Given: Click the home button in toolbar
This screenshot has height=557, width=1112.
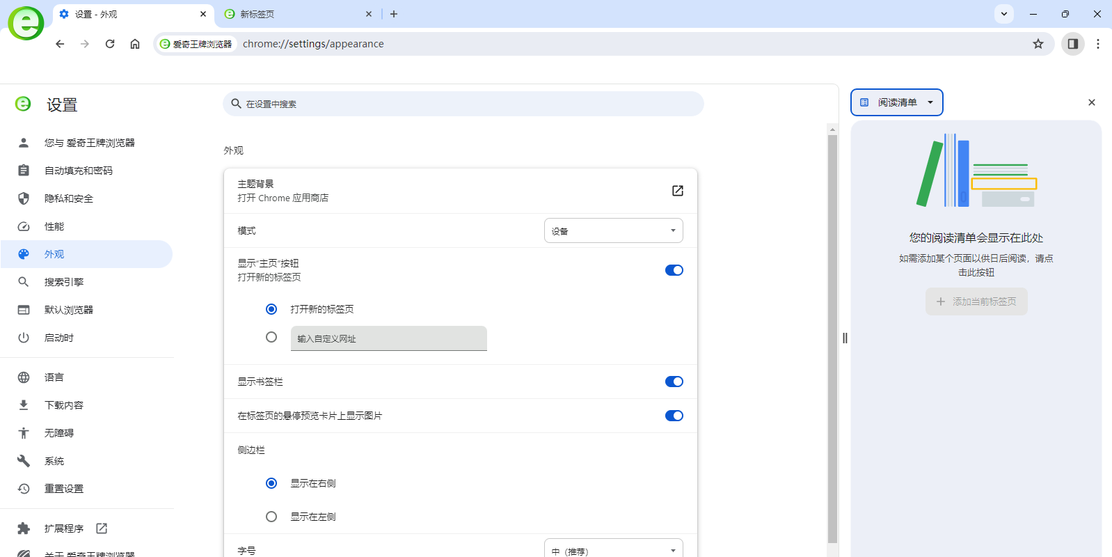Looking at the screenshot, I should [x=135, y=44].
